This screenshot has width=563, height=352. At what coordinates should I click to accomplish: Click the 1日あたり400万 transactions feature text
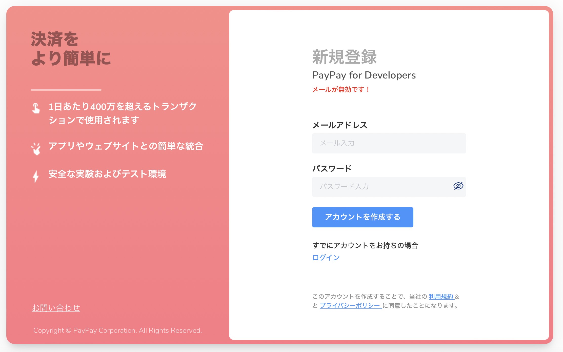tap(123, 113)
